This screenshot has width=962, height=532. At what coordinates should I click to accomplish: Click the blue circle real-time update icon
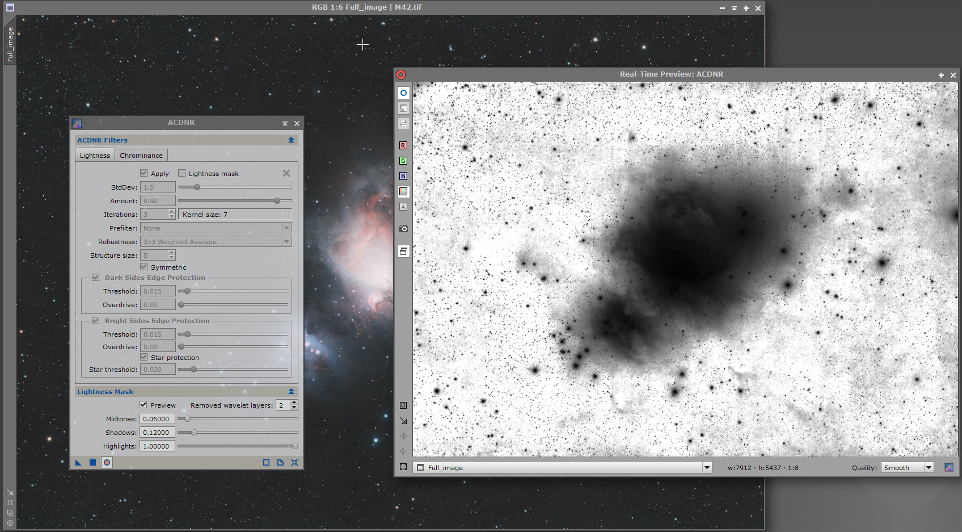(403, 93)
